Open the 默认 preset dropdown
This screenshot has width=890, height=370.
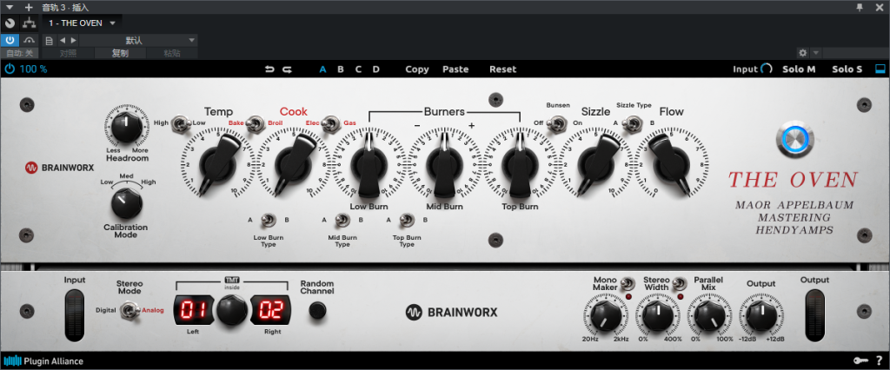137,40
